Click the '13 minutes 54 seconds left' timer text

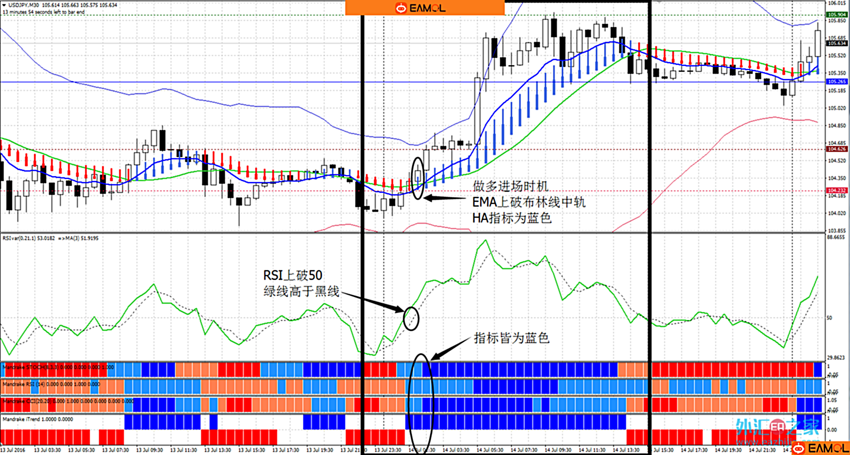(44, 12)
